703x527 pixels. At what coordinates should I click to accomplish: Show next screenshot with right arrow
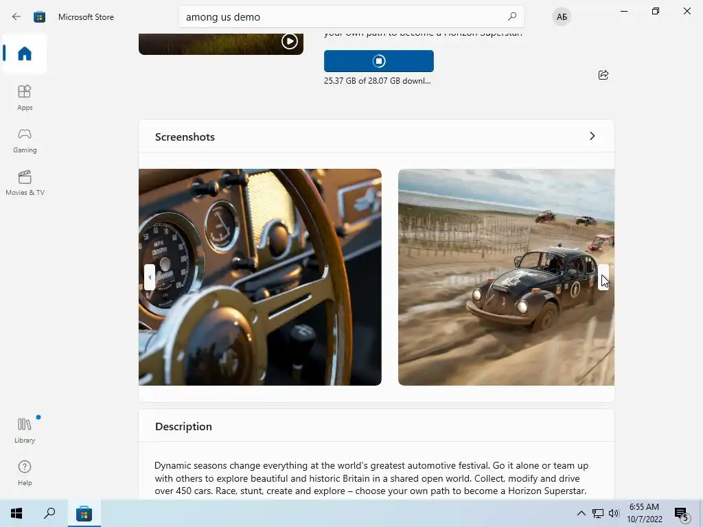click(603, 277)
